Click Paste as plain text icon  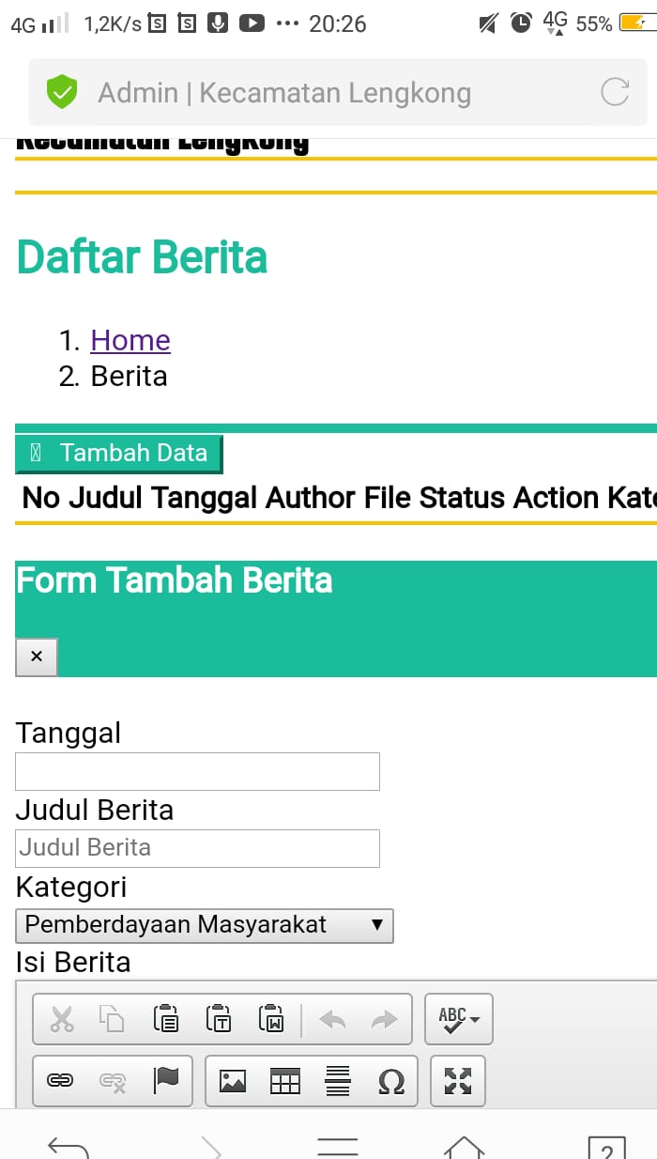[219, 1019]
